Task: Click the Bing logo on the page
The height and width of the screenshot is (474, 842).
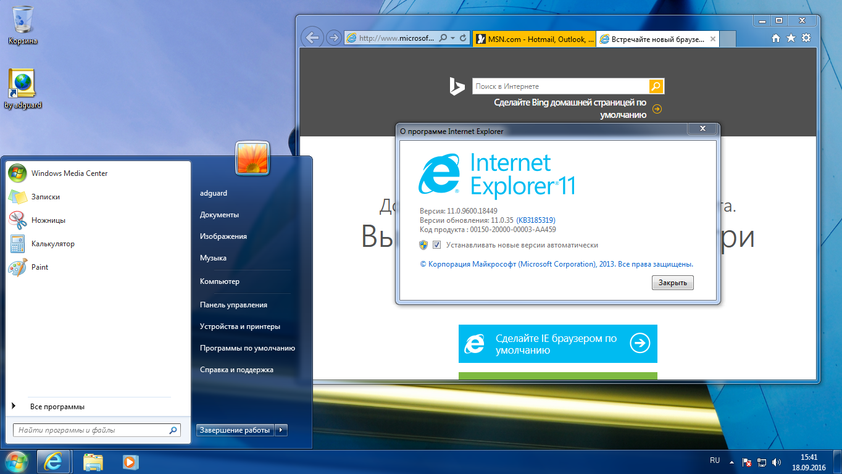Action: tap(456, 86)
